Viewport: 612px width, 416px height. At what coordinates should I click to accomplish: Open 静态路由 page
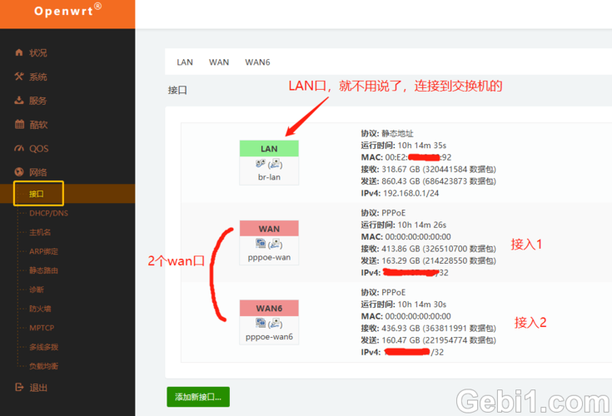[43, 270]
